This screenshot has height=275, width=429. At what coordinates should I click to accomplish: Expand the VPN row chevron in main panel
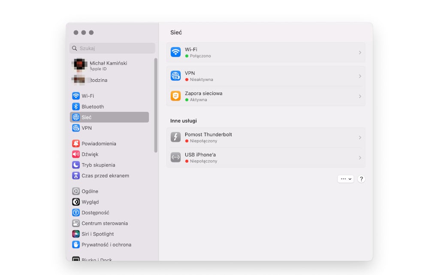[360, 76]
